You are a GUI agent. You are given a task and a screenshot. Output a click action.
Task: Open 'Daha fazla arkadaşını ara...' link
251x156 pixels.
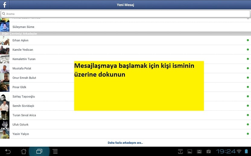coord(125,143)
